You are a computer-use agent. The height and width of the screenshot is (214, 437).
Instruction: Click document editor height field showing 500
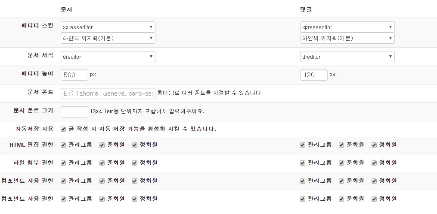pyautogui.click(x=74, y=75)
